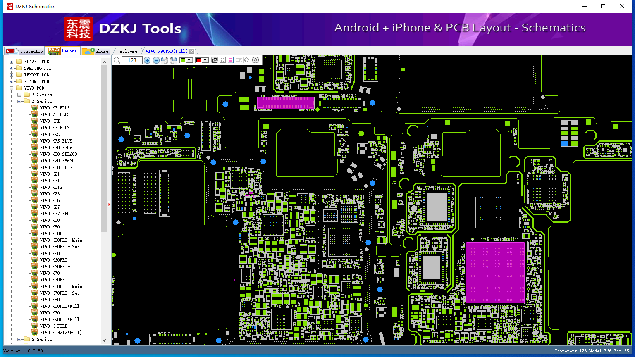The image size is (635, 357).
Task: Zoom in with the blue plus button
Action: tap(147, 60)
